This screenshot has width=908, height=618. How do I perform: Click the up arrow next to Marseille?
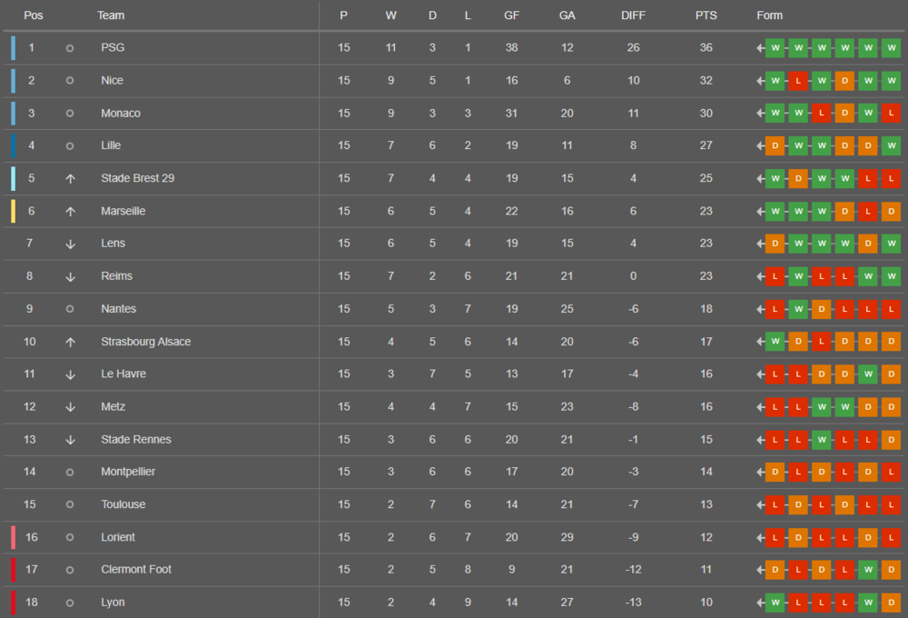(x=70, y=212)
